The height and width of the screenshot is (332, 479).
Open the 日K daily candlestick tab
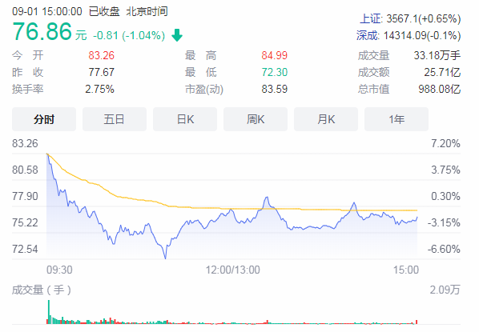pos(185,119)
